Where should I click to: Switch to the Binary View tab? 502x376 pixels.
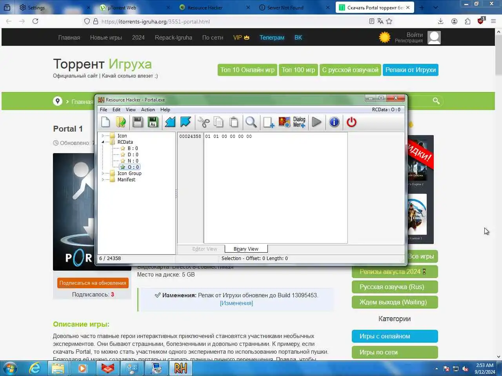(246, 249)
